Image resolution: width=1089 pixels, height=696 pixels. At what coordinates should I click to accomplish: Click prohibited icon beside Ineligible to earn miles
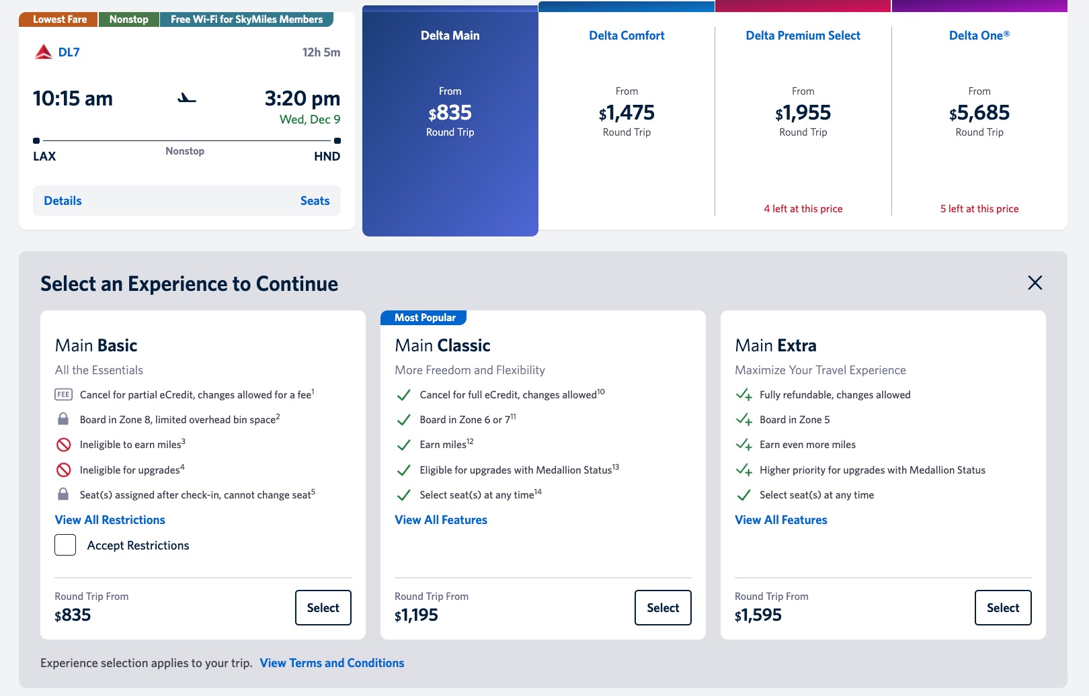[x=63, y=445]
